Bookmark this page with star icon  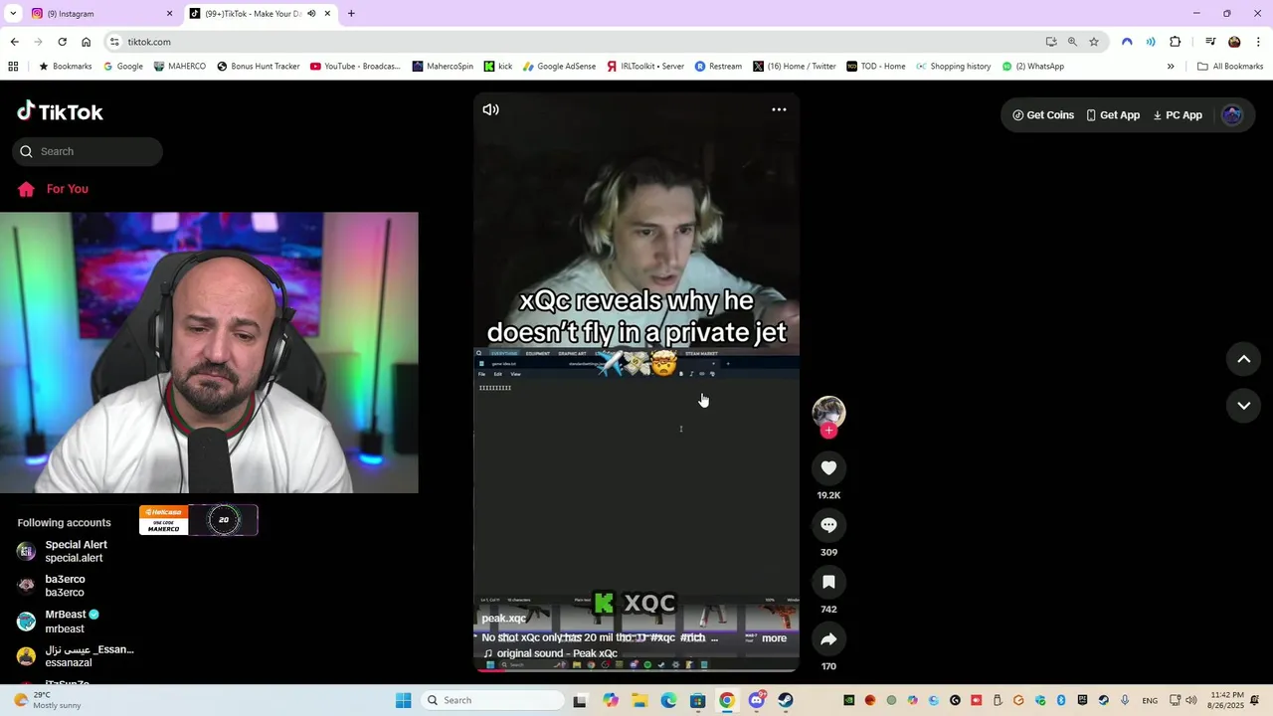point(1094,42)
